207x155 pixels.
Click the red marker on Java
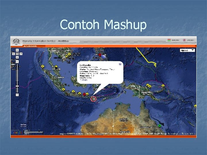84,94
